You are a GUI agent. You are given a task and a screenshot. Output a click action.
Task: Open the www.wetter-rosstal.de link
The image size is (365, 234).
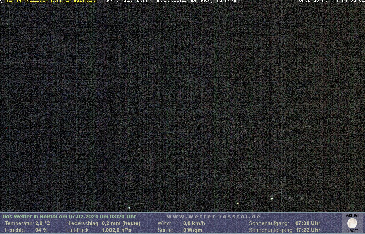click(x=214, y=217)
